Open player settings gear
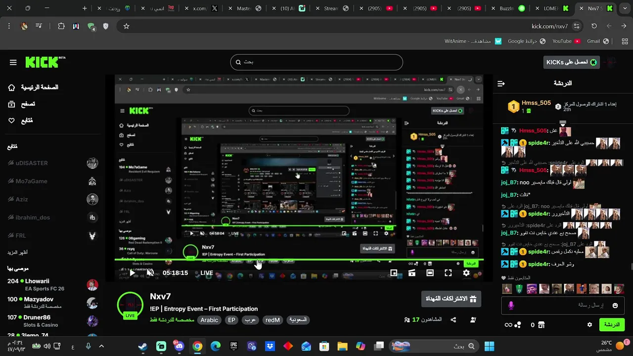The height and width of the screenshot is (356, 633). click(466, 273)
